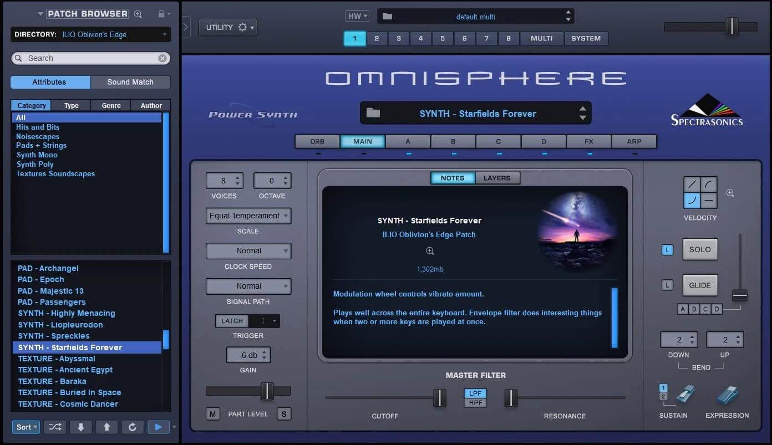Audition the patch with the play icon
This screenshot has height=445, width=772.
coord(158,427)
